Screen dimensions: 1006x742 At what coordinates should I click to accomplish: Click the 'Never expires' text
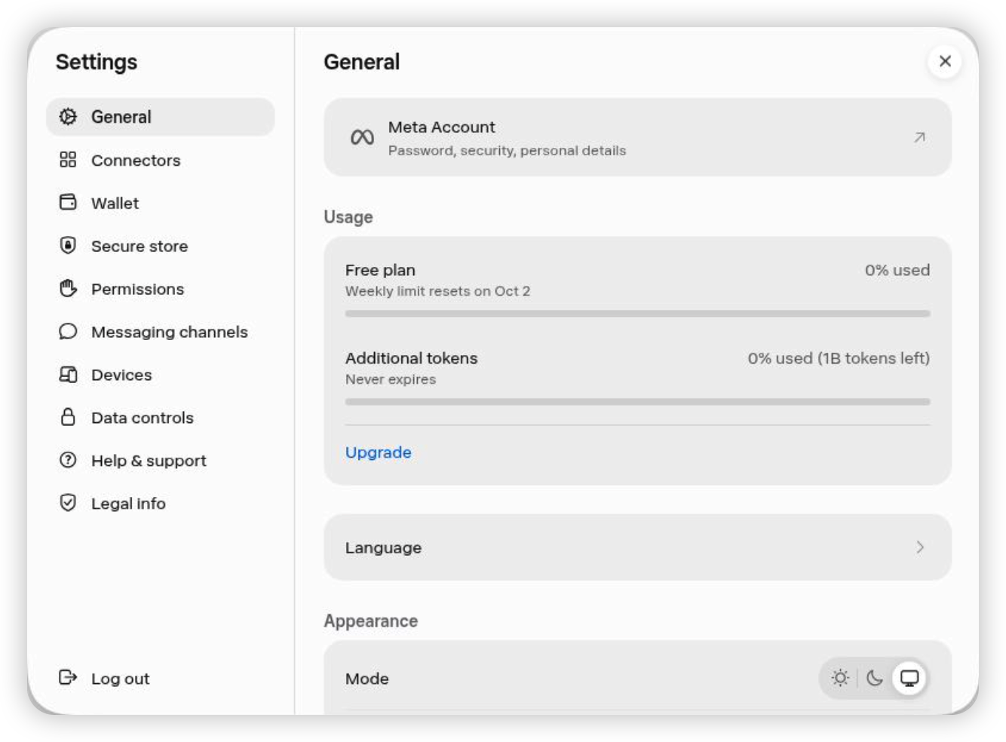390,379
